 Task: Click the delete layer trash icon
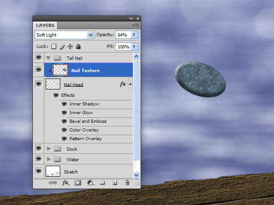127,183
